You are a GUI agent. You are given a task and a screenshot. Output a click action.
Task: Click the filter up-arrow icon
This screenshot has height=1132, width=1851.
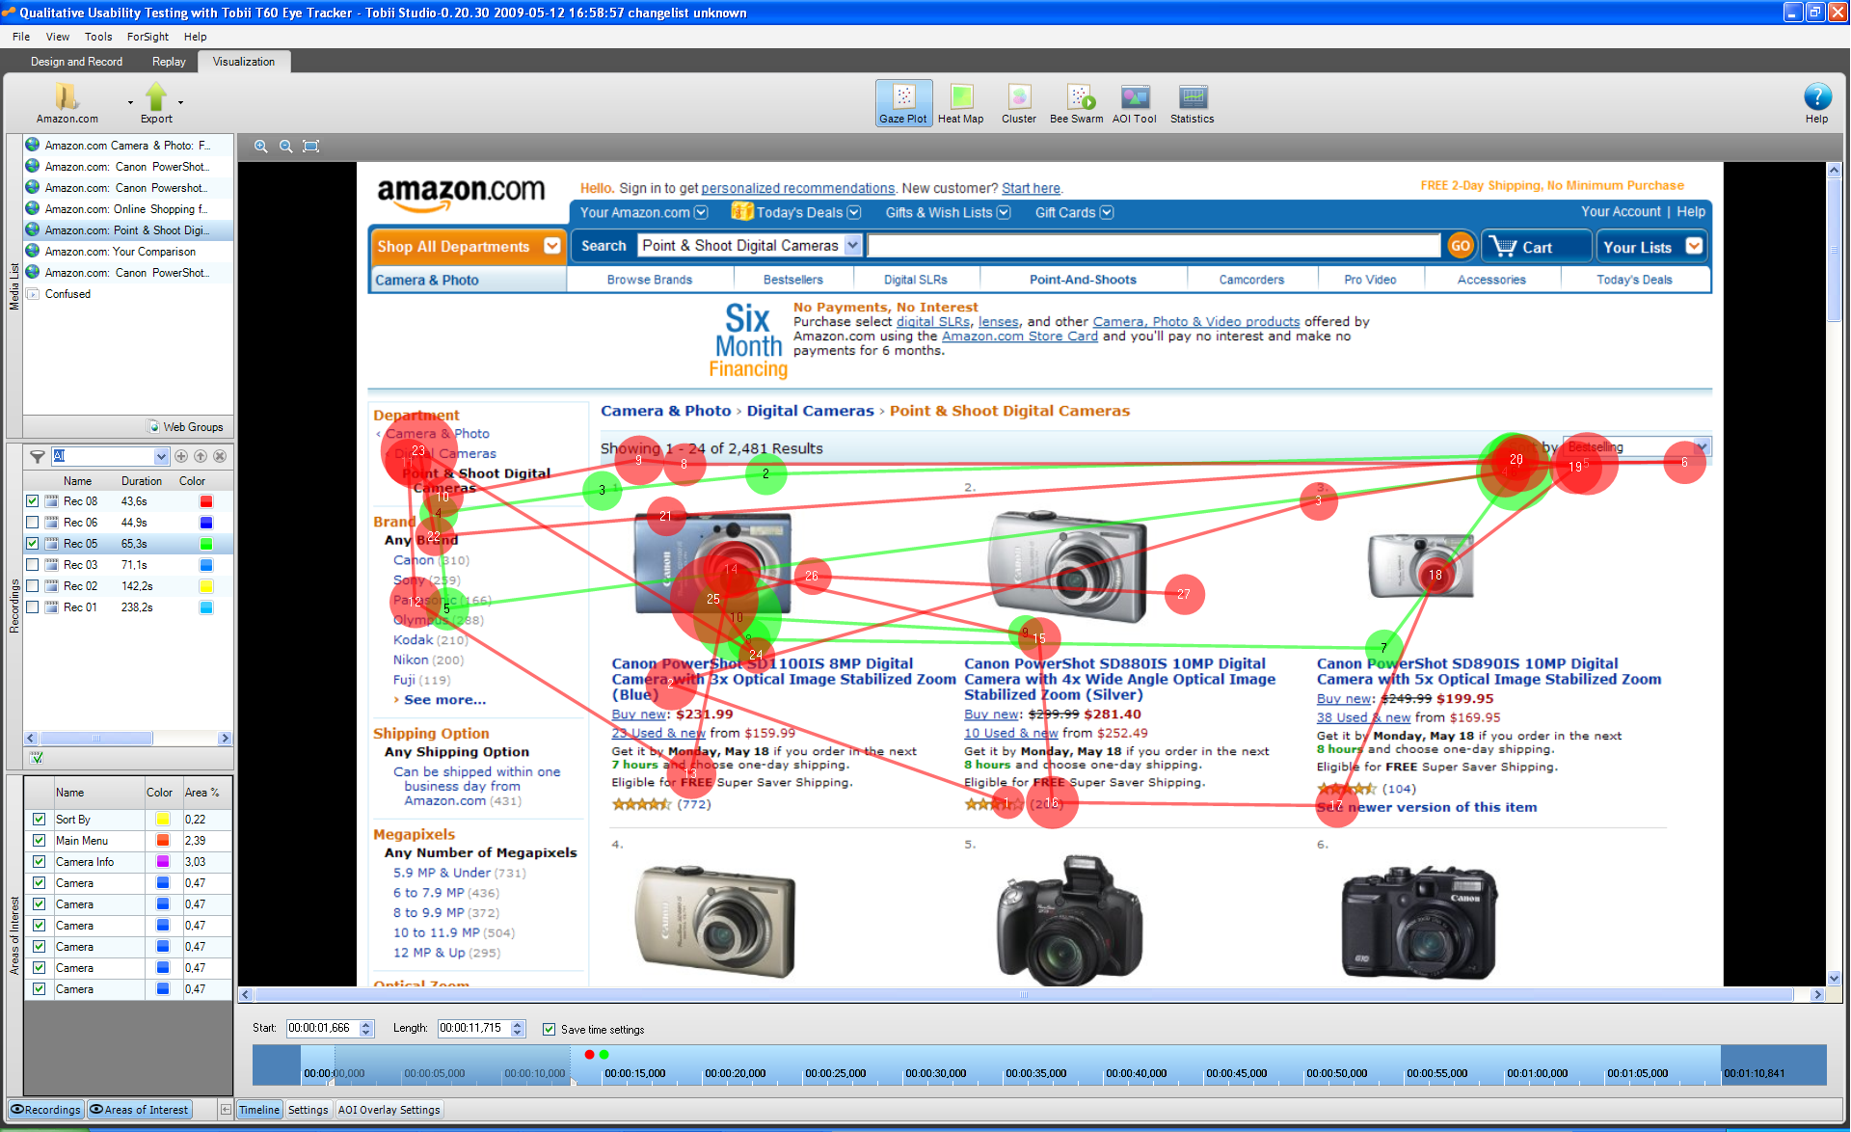(201, 456)
